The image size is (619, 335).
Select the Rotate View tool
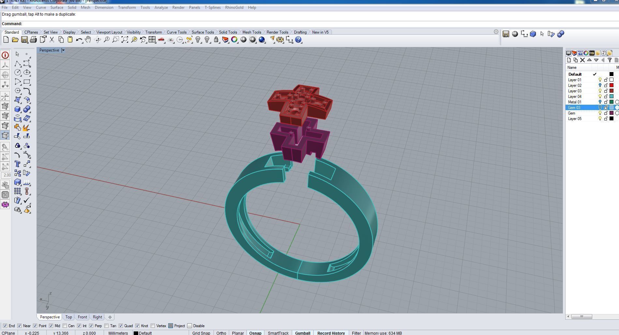tap(97, 40)
